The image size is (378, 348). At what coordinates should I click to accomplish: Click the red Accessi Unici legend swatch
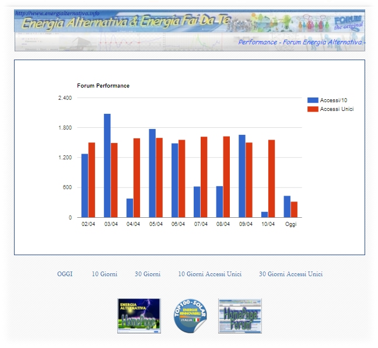tap(313, 109)
